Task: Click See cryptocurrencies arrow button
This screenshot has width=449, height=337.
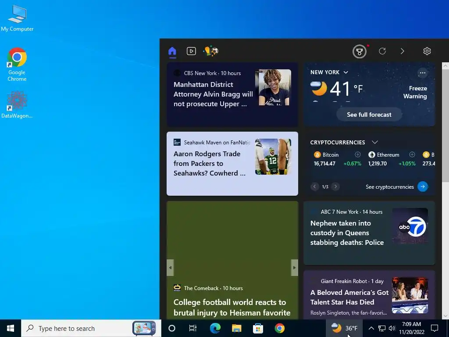Action: click(x=423, y=186)
